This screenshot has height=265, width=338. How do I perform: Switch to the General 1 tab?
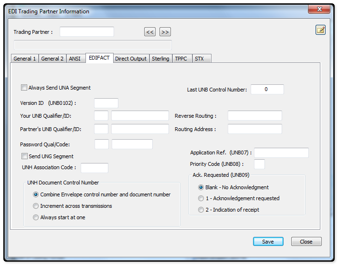tap(24, 59)
